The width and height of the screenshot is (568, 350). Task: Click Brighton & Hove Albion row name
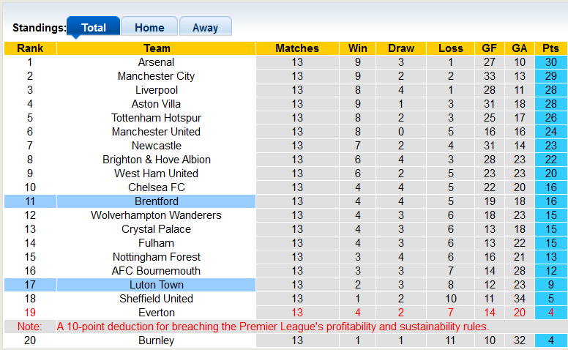coord(156,160)
